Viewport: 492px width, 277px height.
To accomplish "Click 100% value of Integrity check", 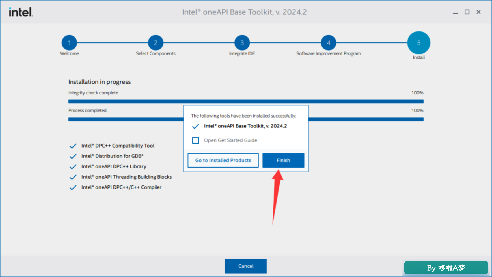I will click(x=417, y=93).
